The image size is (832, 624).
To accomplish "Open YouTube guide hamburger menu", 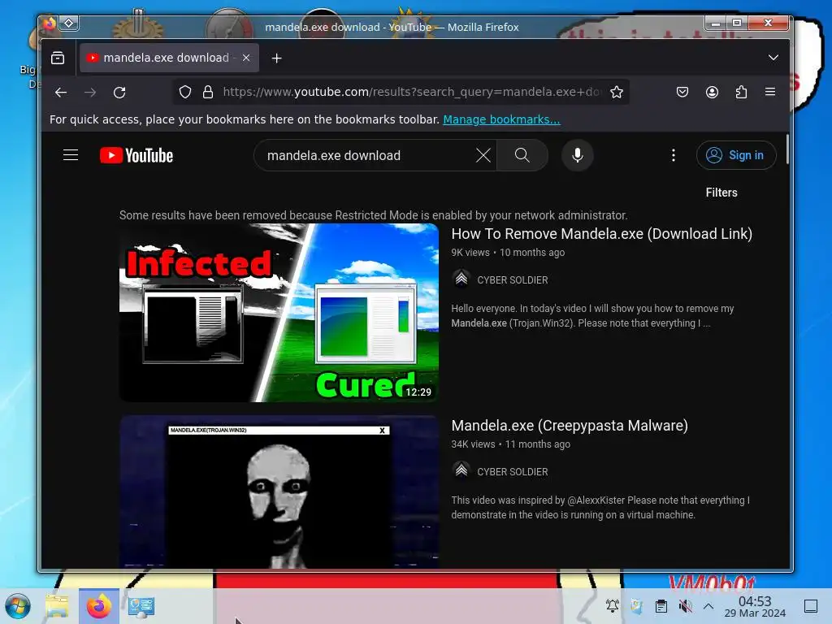I will click(x=71, y=155).
